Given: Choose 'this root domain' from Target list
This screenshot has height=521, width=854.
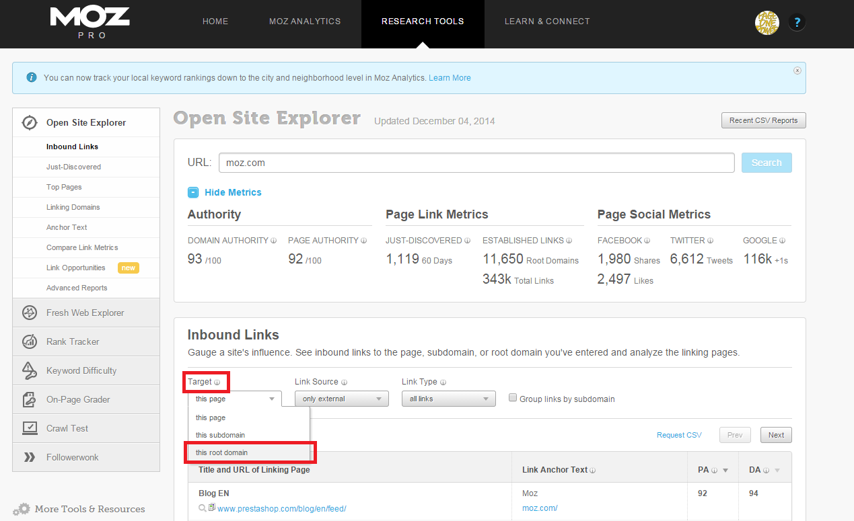Looking at the screenshot, I should [222, 452].
